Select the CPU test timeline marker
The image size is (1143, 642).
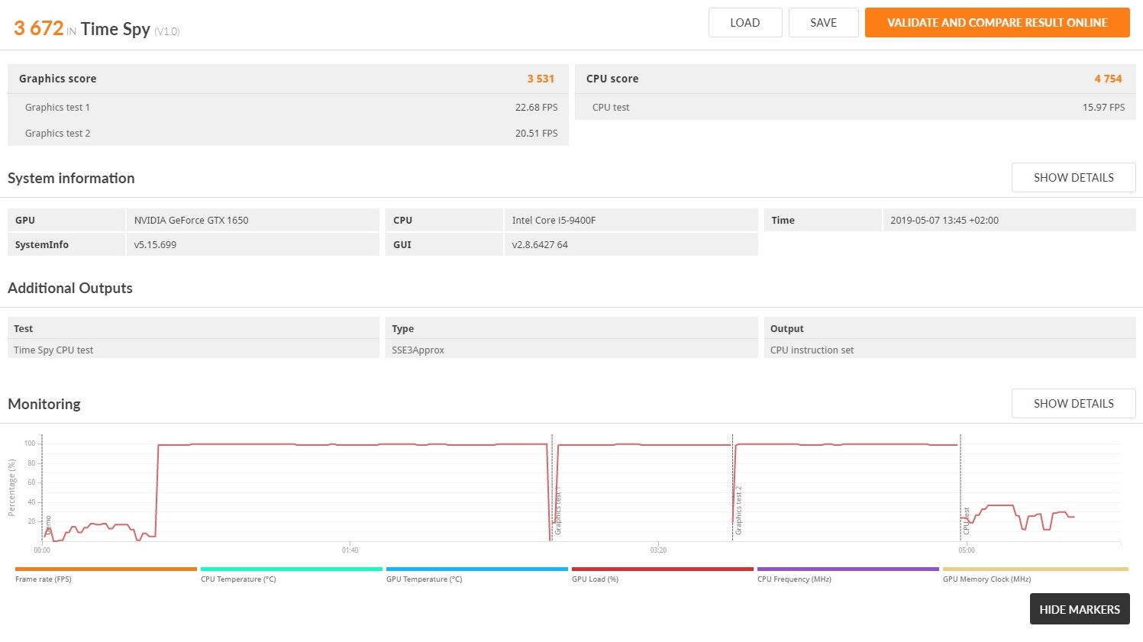[966, 521]
